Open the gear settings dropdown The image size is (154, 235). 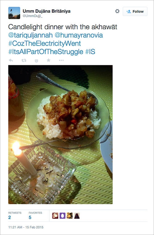coord(117,11)
